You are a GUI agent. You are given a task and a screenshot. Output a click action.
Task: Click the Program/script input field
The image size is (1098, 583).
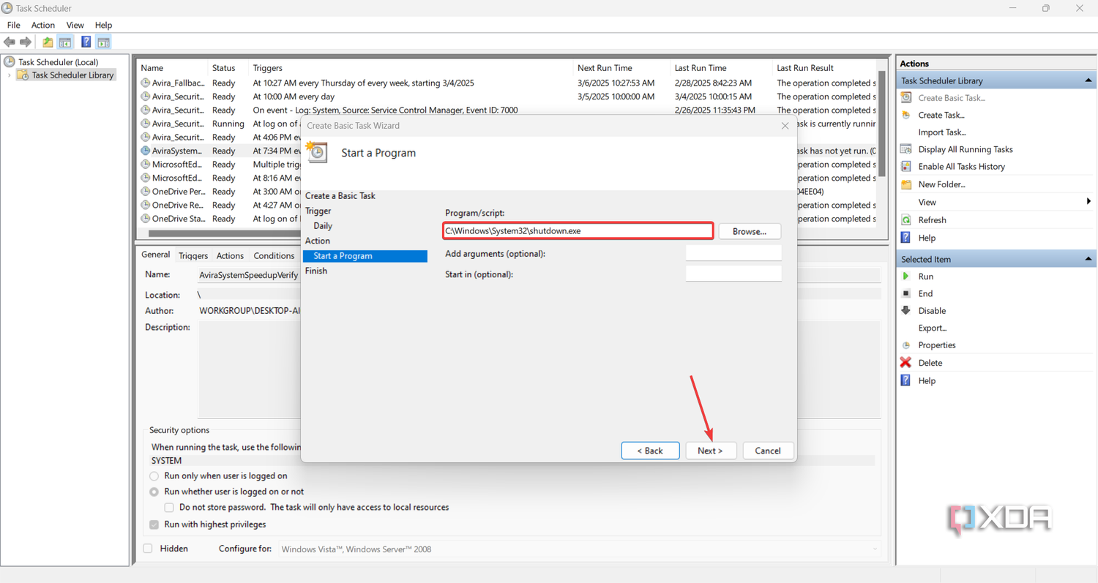[x=578, y=231]
